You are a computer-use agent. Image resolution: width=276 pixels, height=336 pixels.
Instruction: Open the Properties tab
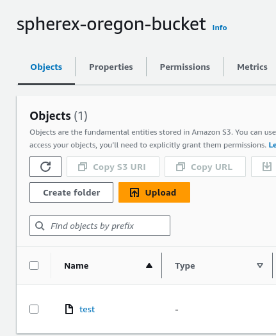point(111,67)
